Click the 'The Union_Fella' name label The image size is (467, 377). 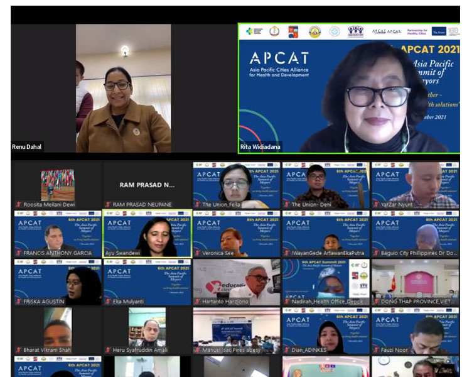(x=221, y=205)
